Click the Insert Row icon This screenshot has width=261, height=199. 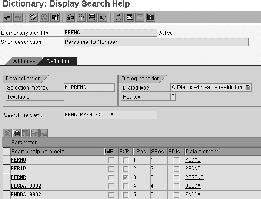point(35,133)
